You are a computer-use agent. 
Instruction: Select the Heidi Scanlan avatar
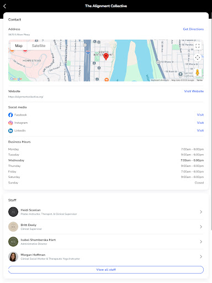pyautogui.click(x=13, y=212)
